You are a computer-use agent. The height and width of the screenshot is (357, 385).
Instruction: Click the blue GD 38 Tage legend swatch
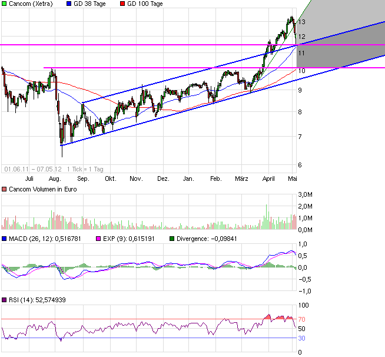pyautogui.click(x=69, y=4)
